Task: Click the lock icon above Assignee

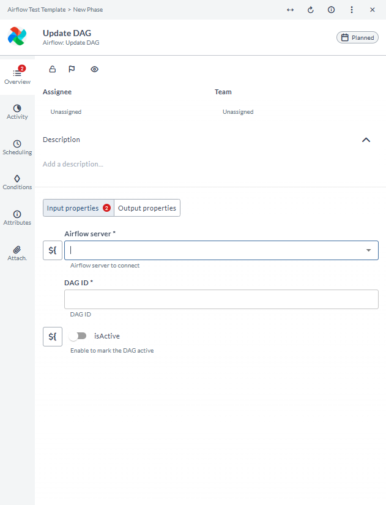Action: (53, 69)
